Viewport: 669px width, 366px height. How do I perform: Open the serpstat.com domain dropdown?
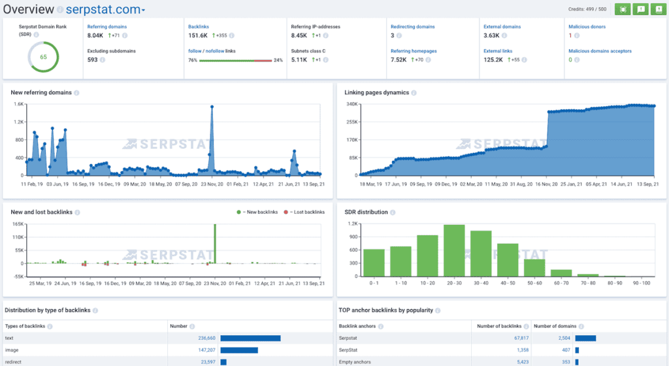[x=105, y=9]
